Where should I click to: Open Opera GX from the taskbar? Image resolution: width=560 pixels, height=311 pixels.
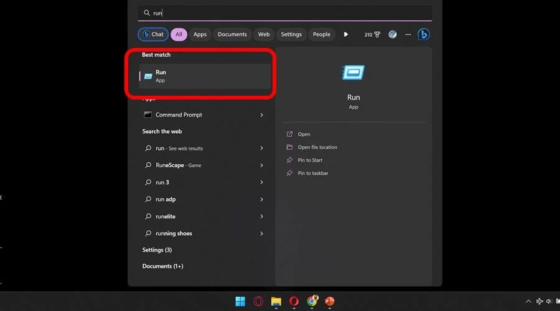click(x=258, y=302)
